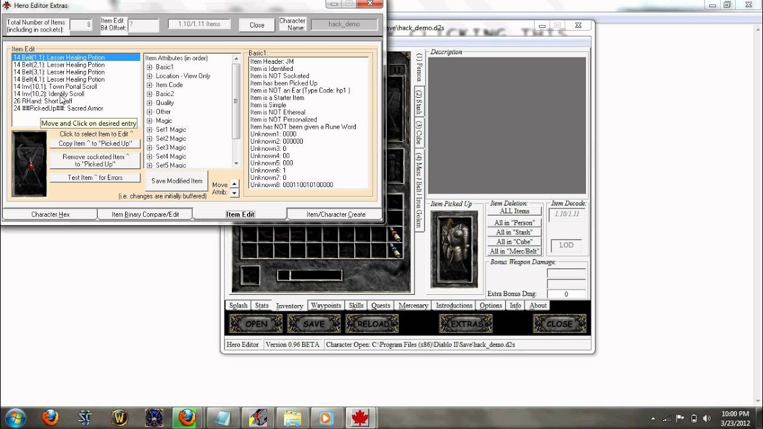This screenshot has width=763, height=429.
Task: Expand the Quality attribute node
Action: [150, 103]
